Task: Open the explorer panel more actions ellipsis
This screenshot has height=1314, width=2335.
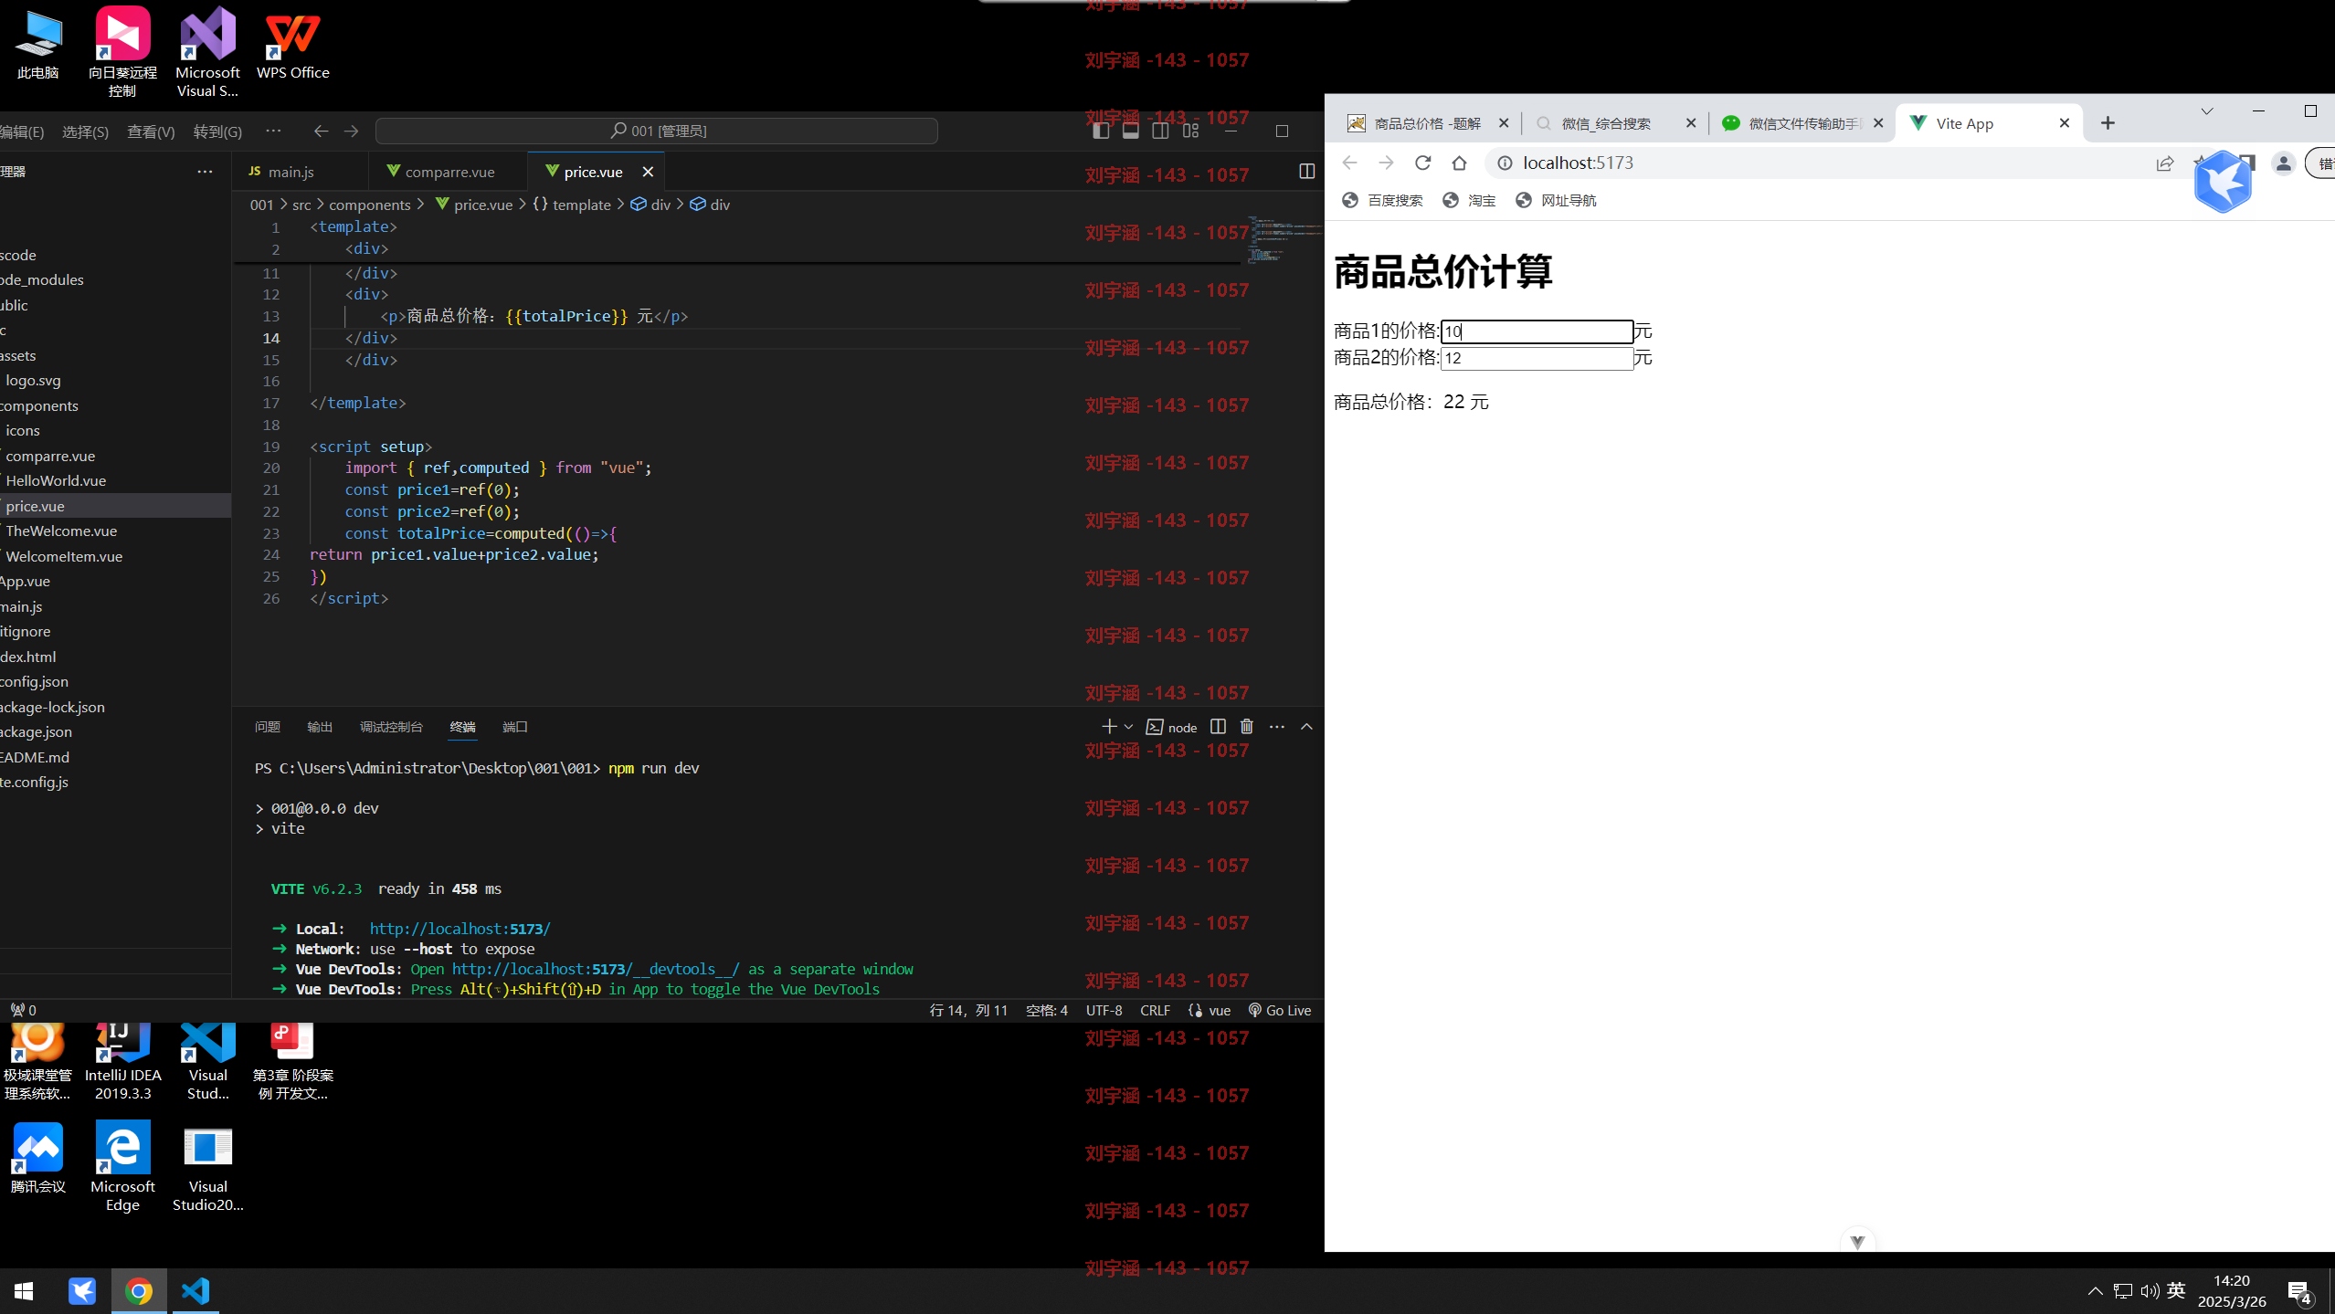Action: pyautogui.click(x=205, y=171)
